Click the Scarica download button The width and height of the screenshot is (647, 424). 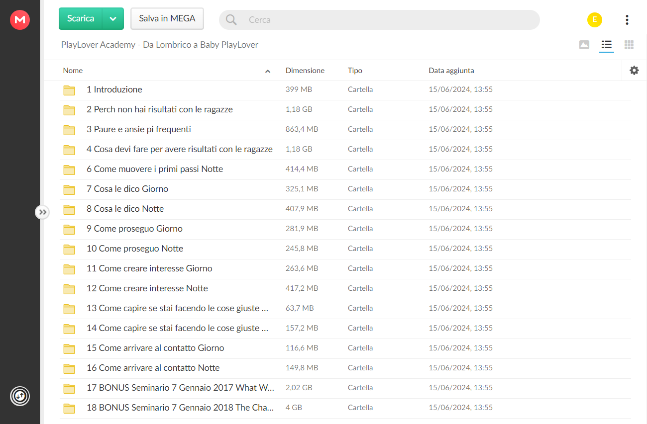click(81, 19)
